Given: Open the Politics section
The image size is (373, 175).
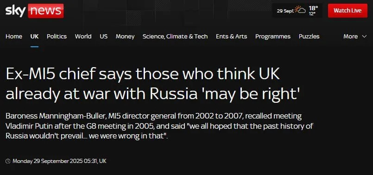Looking at the screenshot, I should [57, 37].
